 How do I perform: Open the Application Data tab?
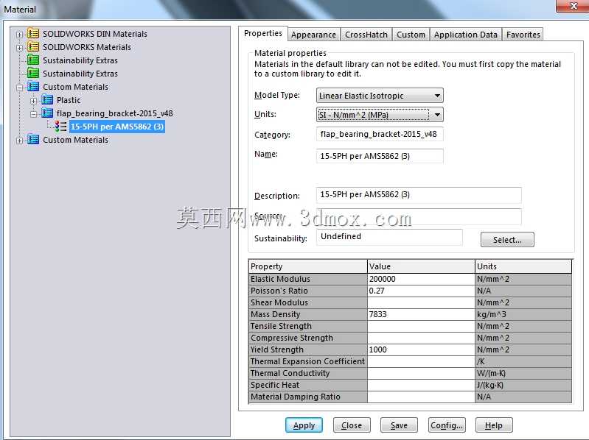[466, 35]
